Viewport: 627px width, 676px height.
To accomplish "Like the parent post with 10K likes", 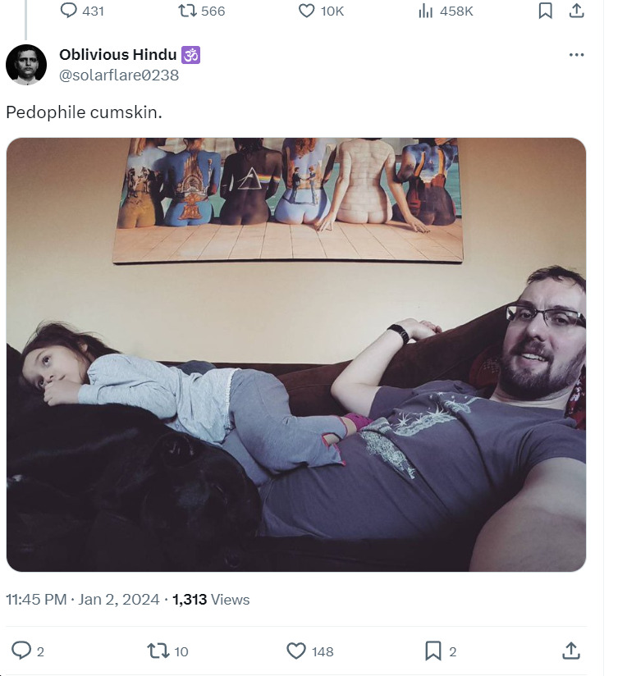I will (321, 11).
